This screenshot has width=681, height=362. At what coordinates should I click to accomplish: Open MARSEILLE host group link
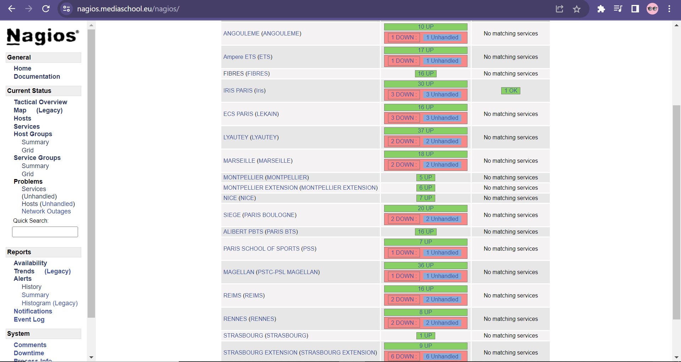[x=239, y=161]
